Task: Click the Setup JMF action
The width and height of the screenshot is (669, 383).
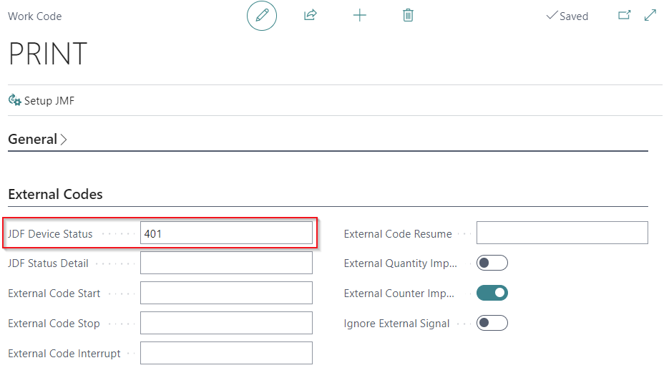Action: (49, 101)
